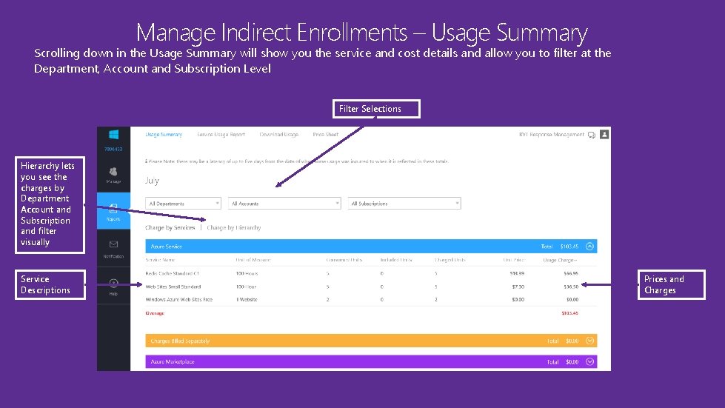Open the Reports section in the sidebar
Screen dimensions: 725x408
coord(113,211)
